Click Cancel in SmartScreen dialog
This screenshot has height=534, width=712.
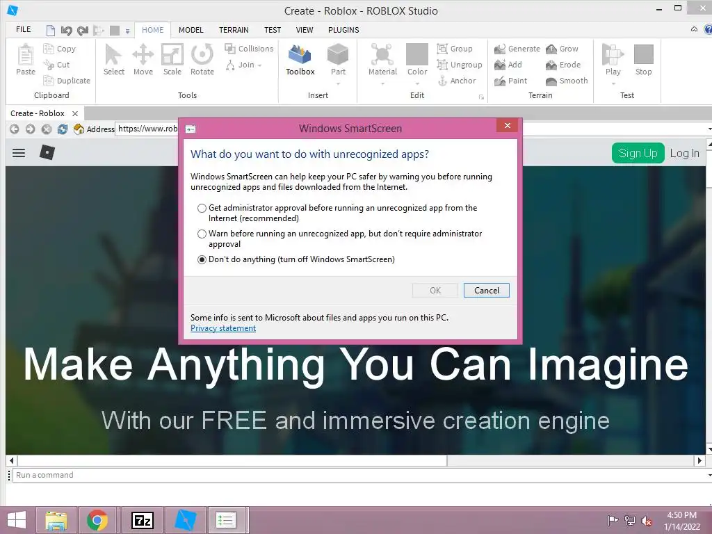pyautogui.click(x=486, y=291)
